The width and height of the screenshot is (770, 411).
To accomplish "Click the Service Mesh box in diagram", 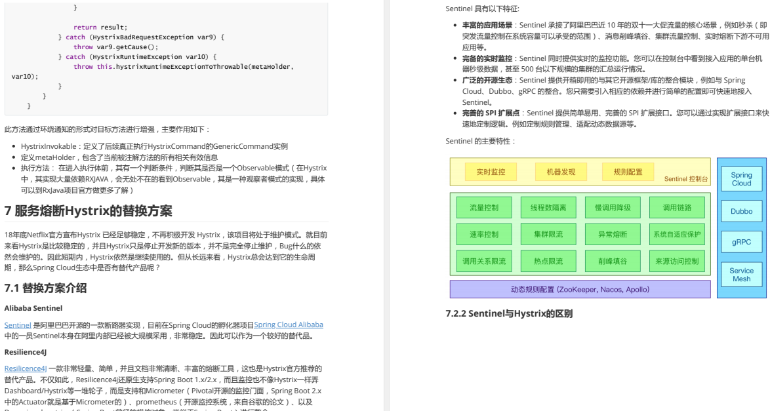I will click(x=742, y=275).
